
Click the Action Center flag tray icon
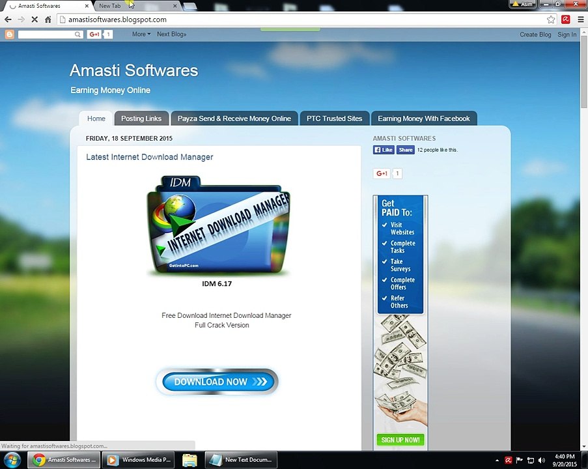tap(520, 460)
